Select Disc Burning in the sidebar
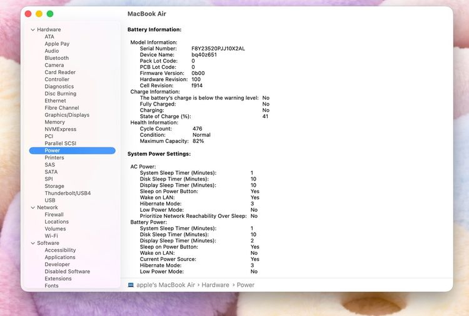This screenshot has width=469, height=316. tap(61, 94)
